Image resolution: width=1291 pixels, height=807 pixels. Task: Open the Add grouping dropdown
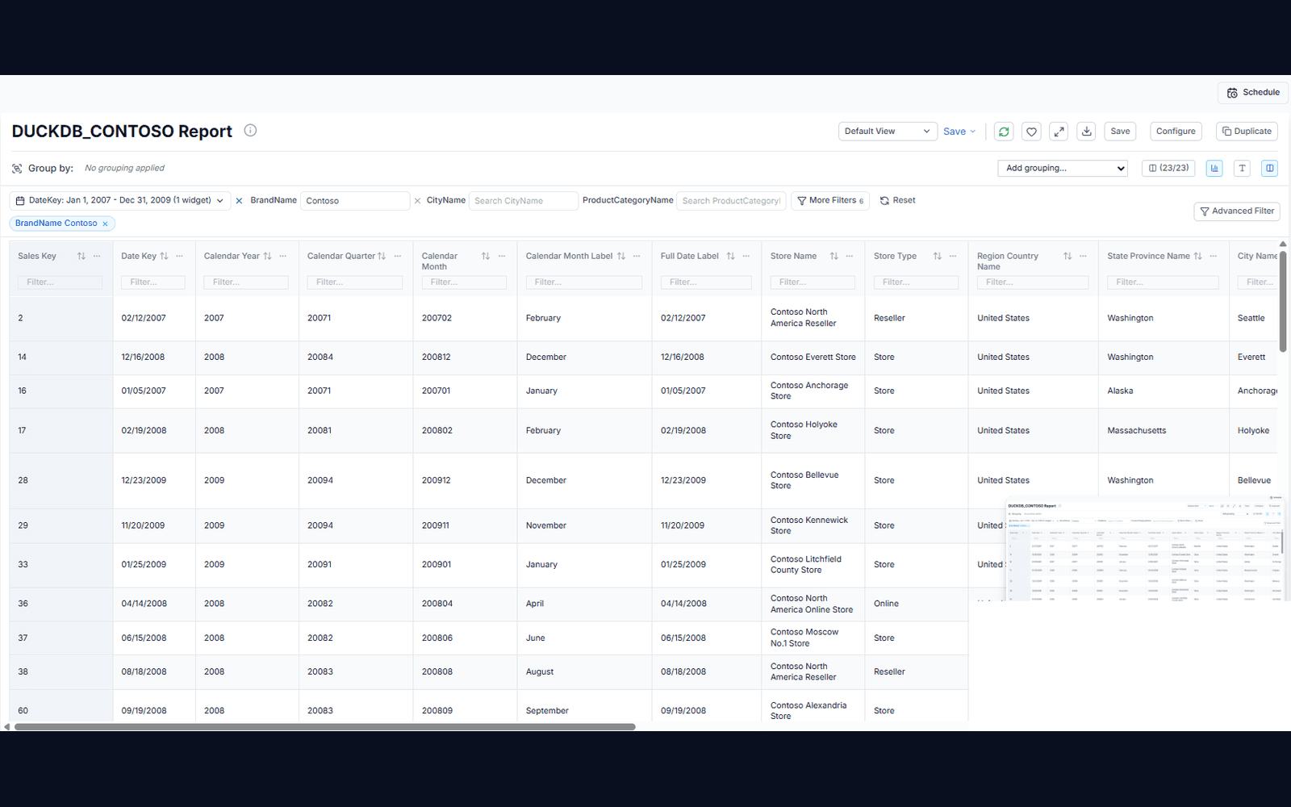1063,168
